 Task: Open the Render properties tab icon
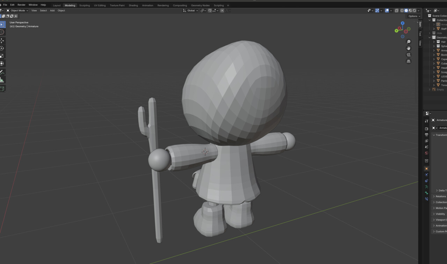(x=426, y=129)
